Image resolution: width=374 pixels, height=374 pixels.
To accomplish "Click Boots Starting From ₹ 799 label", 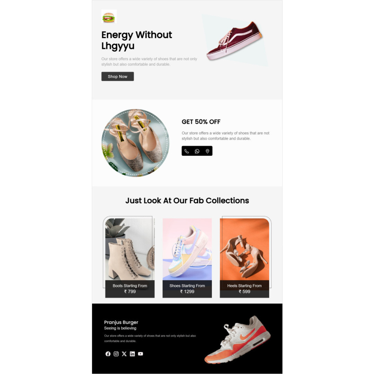I will 130,289.
